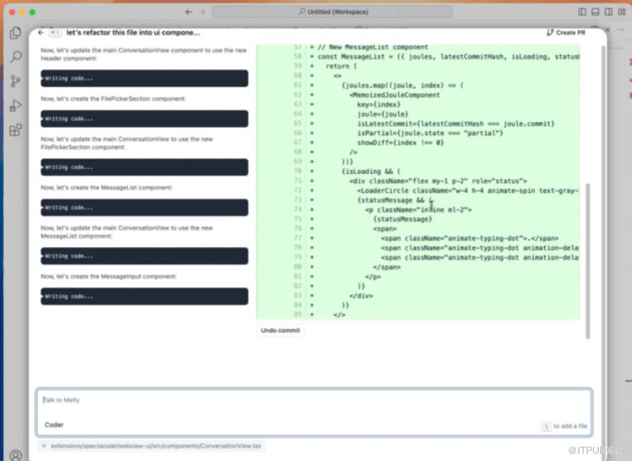Expand 'Writing code...' block under create MessageInput
This screenshot has height=461, width=632.
click(x=144, y=296)
